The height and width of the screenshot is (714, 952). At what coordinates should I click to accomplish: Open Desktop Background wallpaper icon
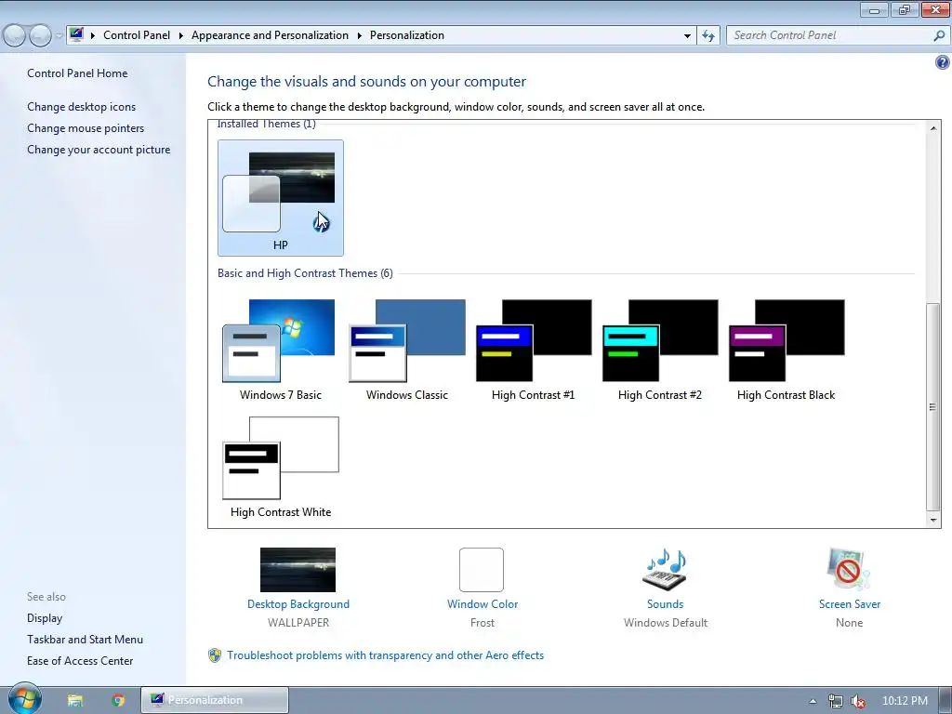tap(297, 570)
